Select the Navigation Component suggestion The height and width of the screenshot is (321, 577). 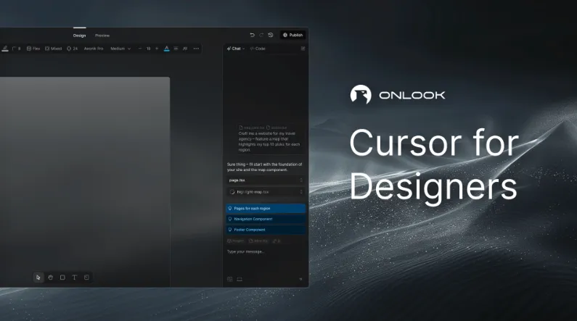click(x=266, y=219)
